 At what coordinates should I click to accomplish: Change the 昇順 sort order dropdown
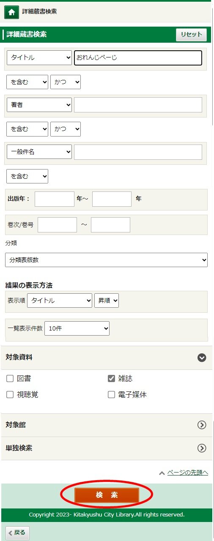click(x=107, y=301)
